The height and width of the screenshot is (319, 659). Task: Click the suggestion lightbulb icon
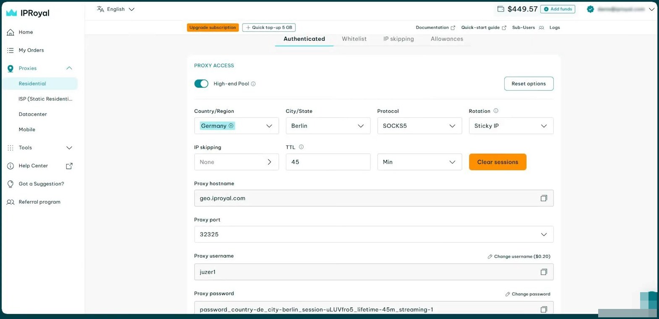coord(10,184)
